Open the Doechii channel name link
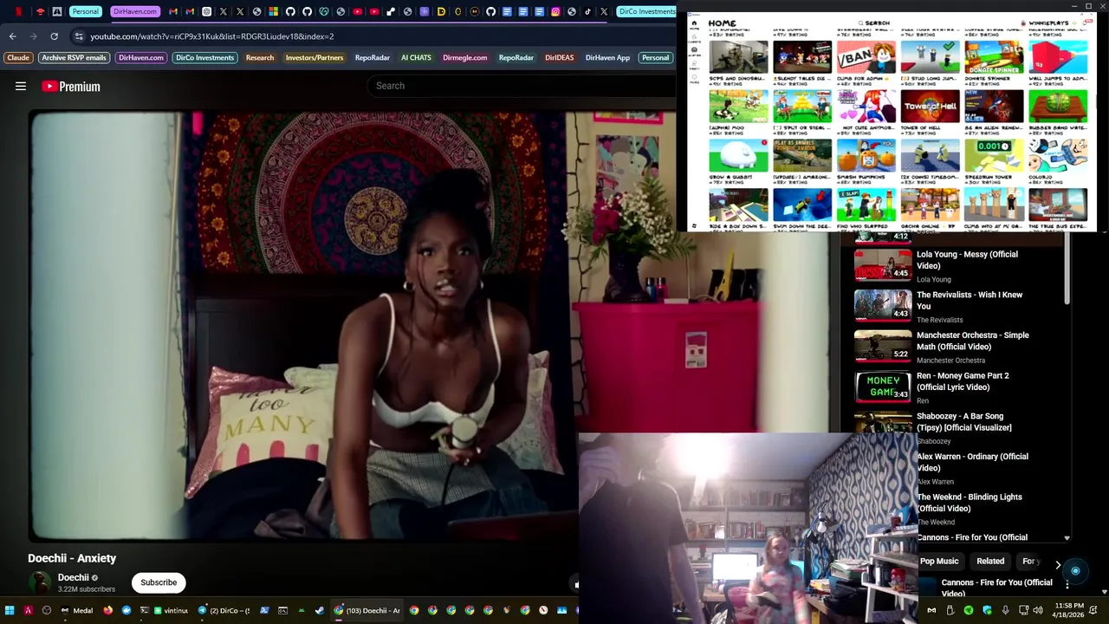This screenshot has width=1109, height=624. click(74, 577)
